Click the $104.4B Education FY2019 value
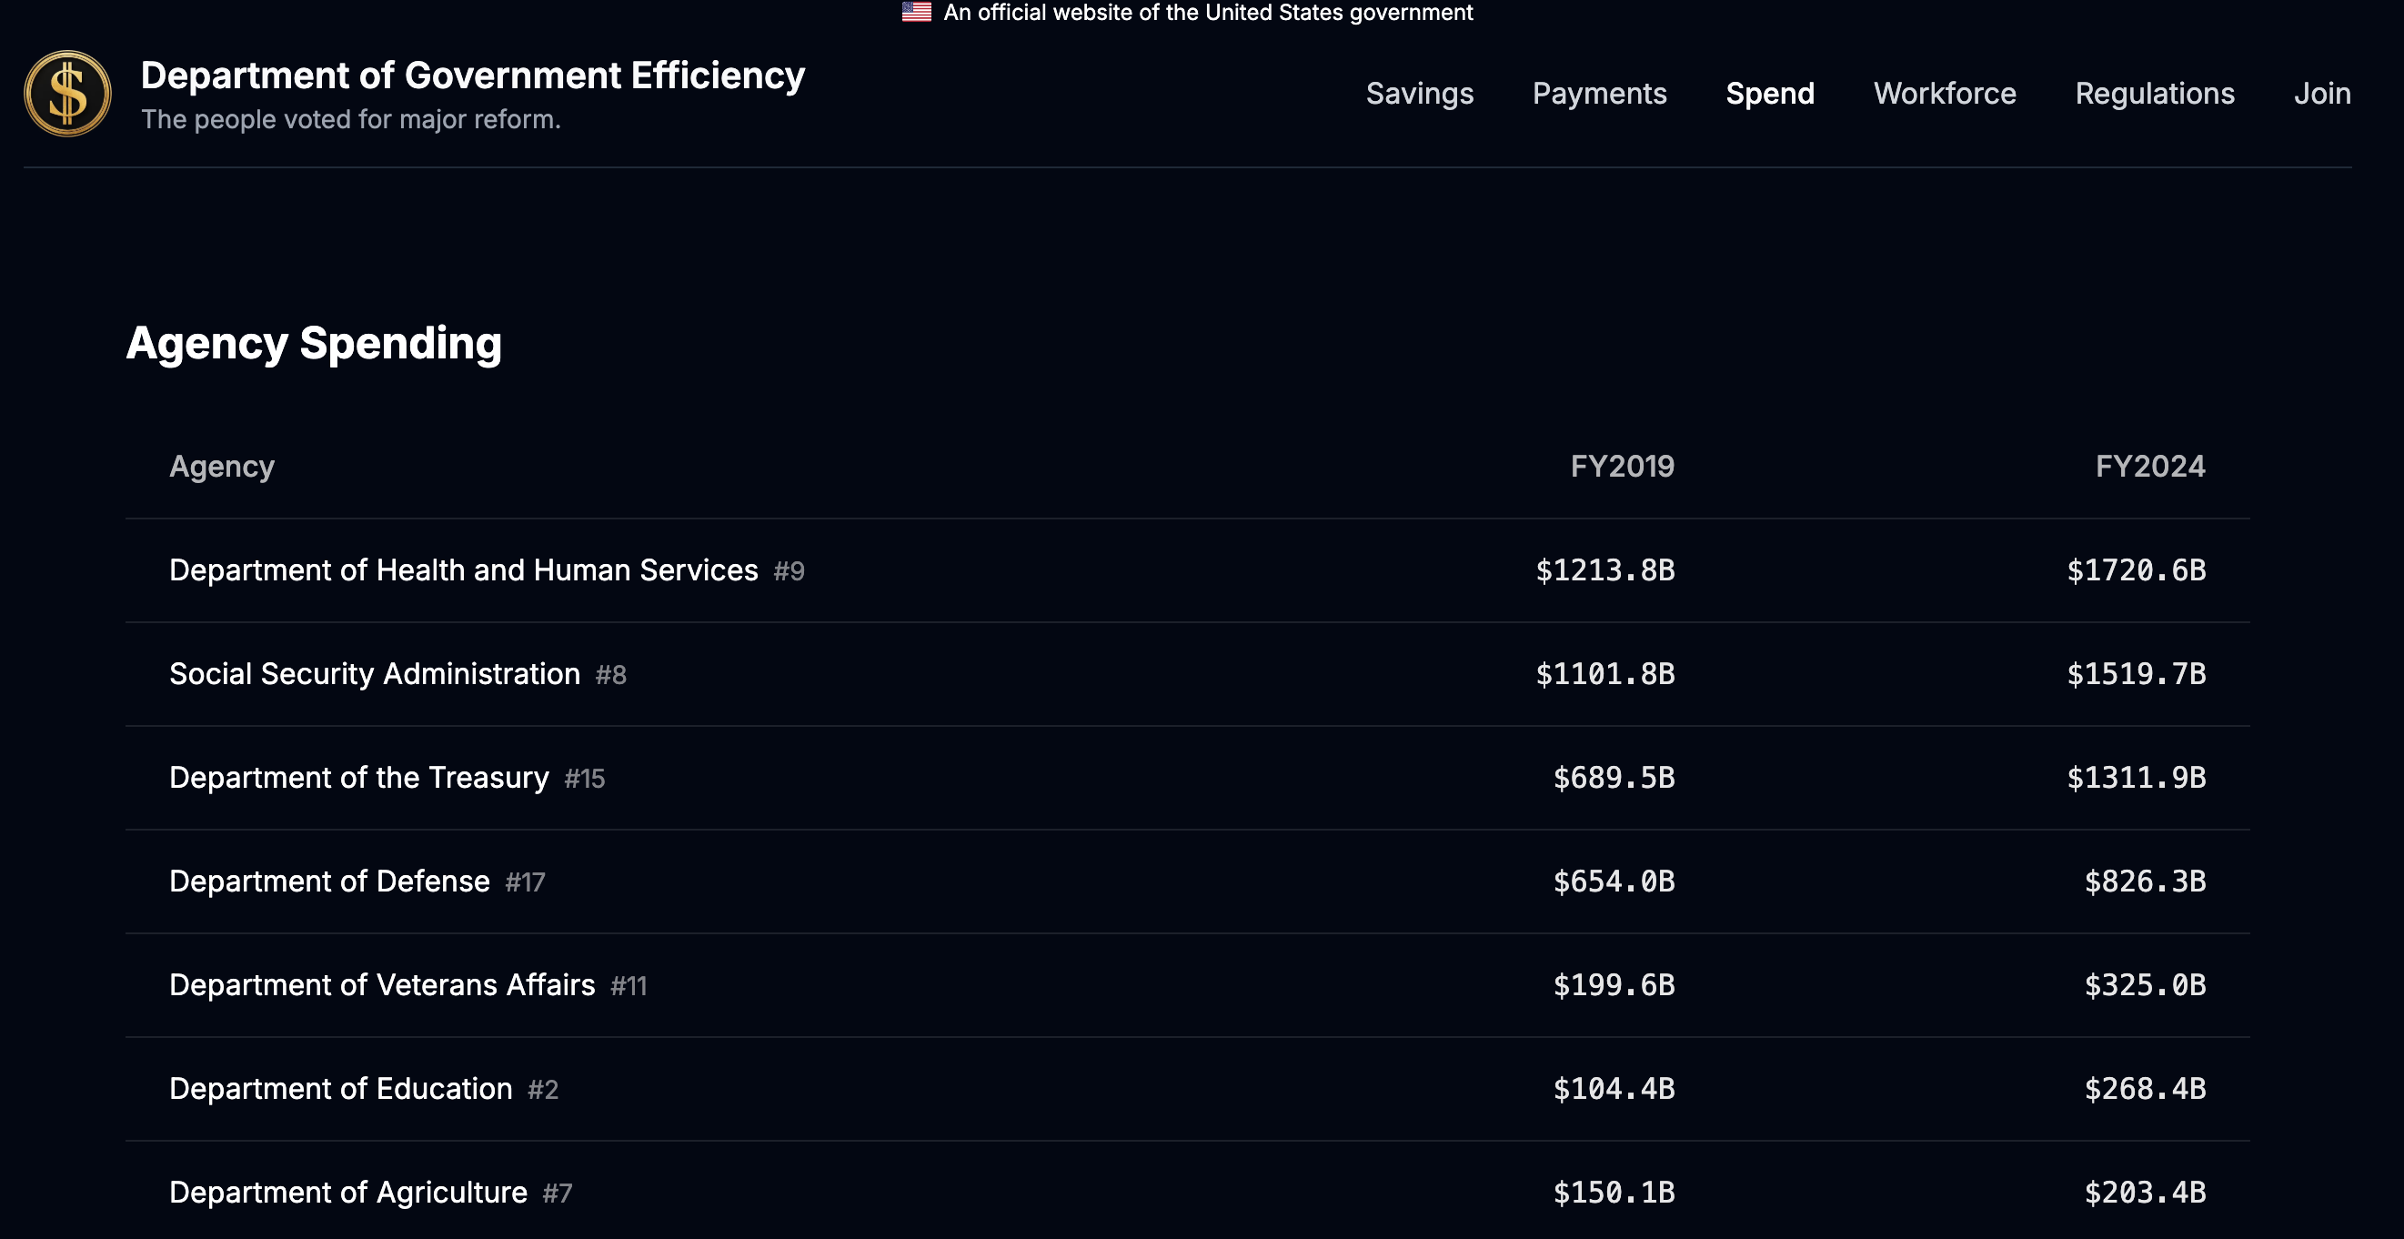 tap(1614, 1089)
